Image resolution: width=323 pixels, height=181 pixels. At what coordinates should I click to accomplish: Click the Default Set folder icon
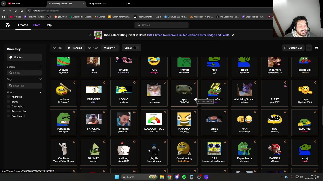click(x=286, y=48)
